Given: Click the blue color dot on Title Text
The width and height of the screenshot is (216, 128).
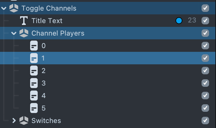Looking at the screenshot, I should click(x=179, y=21).
